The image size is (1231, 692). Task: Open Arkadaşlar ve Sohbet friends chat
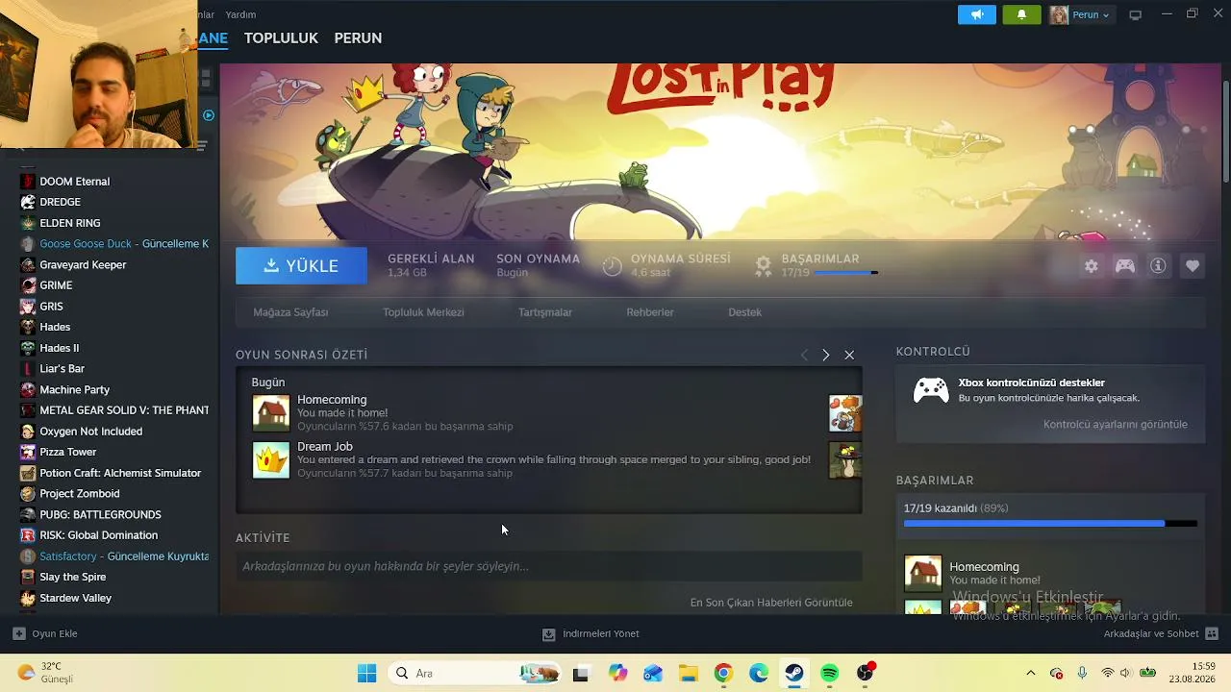point(1161,633)
